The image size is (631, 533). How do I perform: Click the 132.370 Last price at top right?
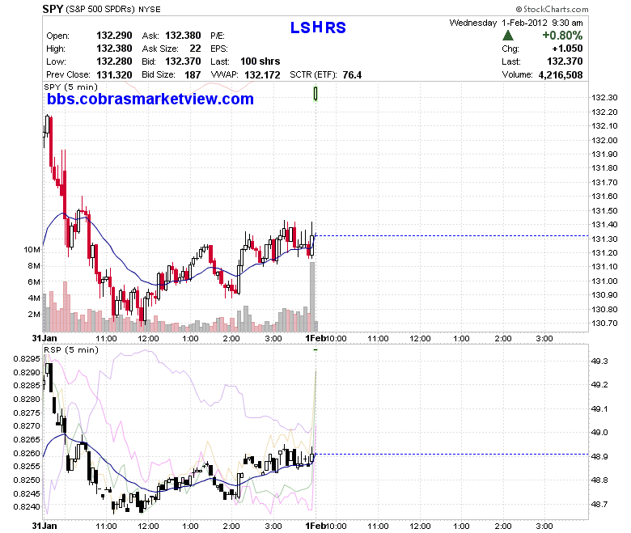[565, 61]
